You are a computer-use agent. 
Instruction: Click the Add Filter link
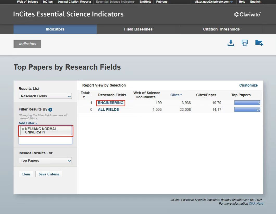28,123
